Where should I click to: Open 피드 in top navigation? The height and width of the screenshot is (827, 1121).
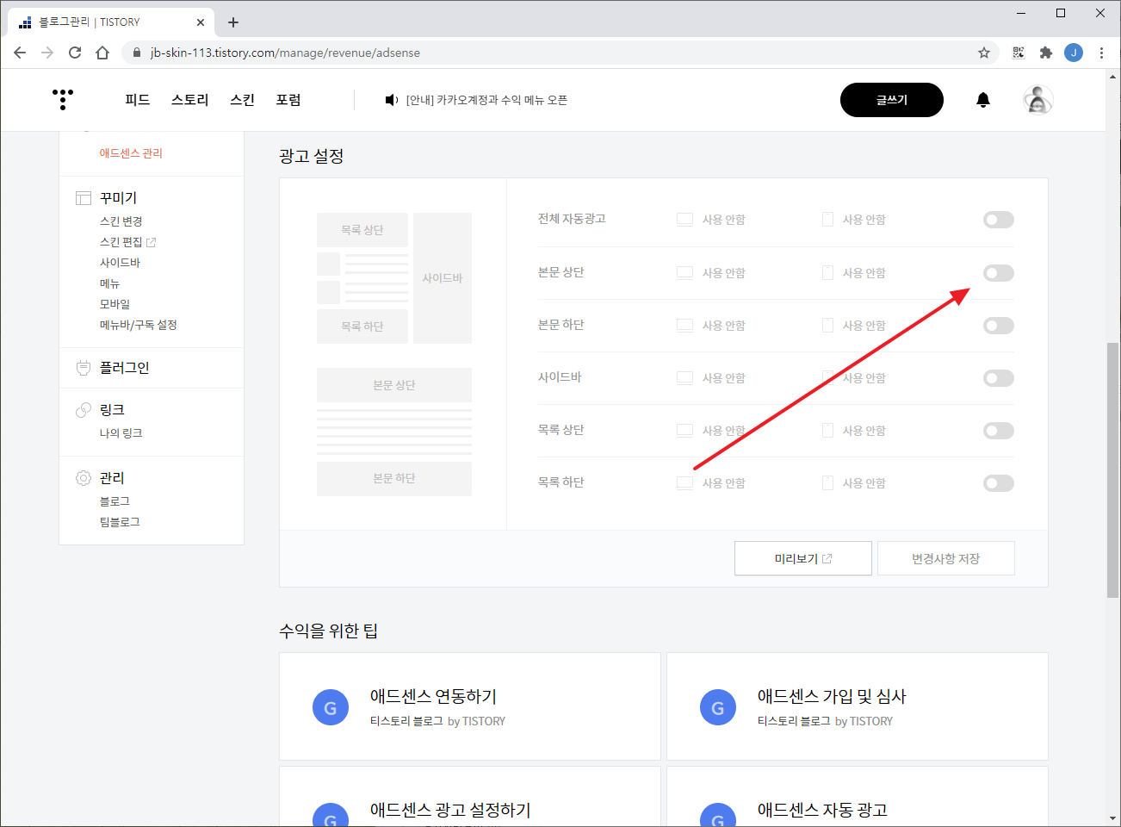click(138, 100)
